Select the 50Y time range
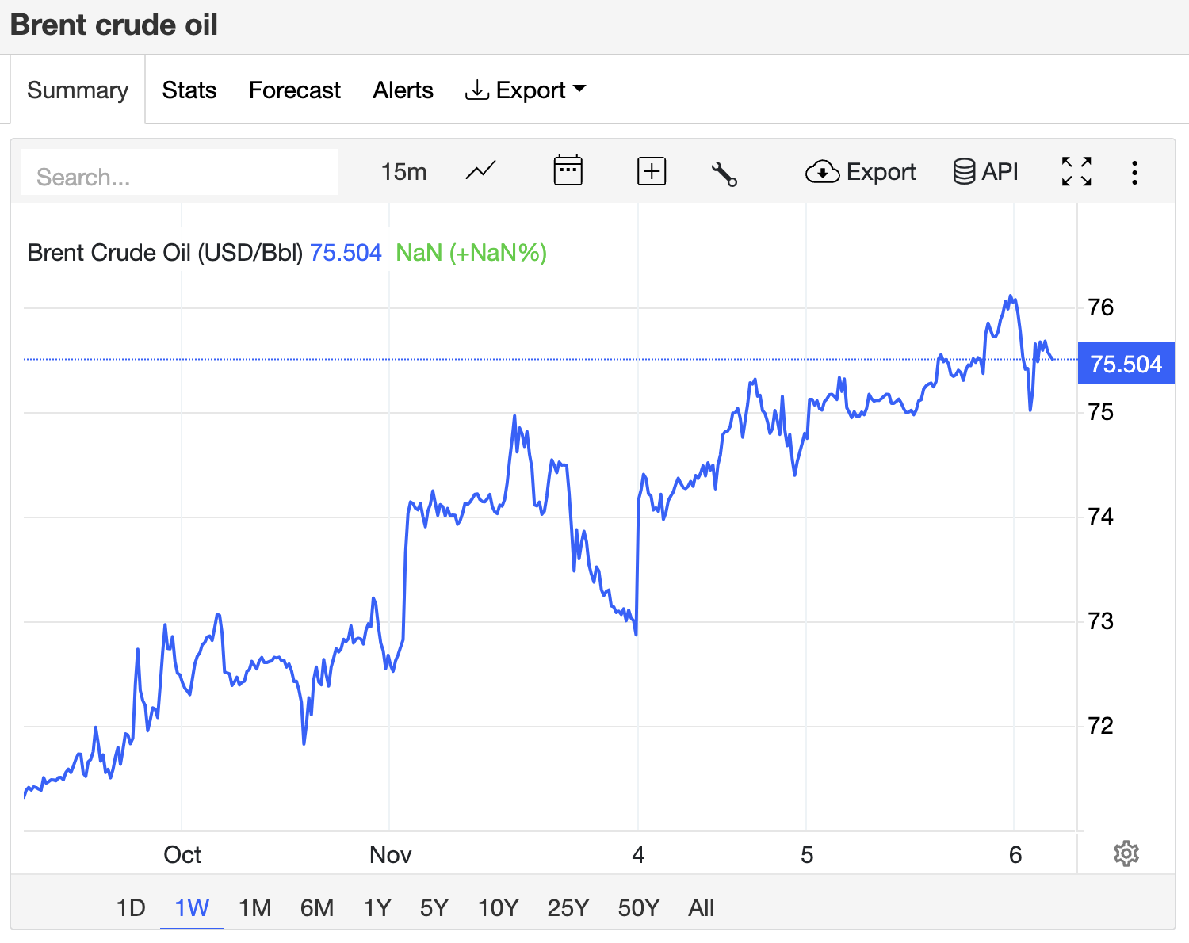 tap(639, 907)
